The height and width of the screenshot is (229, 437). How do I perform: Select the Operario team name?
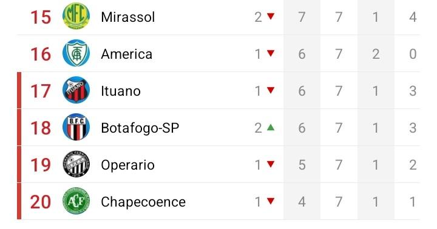point(127,165)
